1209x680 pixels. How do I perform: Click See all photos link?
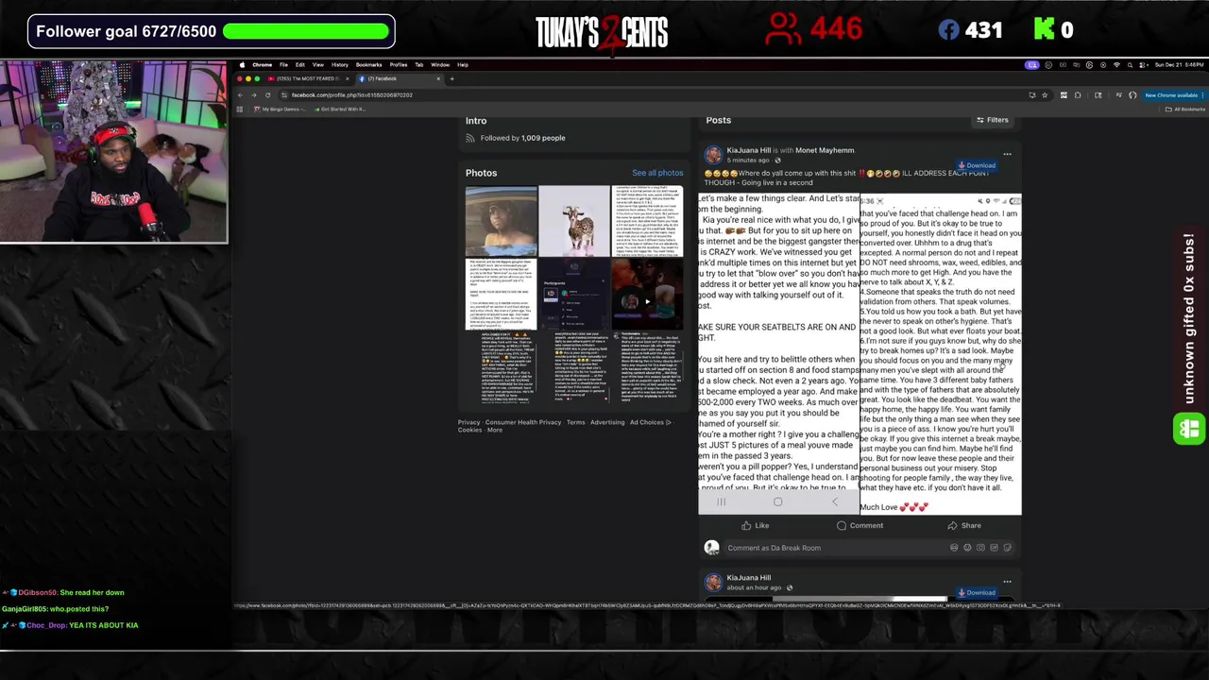[x=657, y=173]
